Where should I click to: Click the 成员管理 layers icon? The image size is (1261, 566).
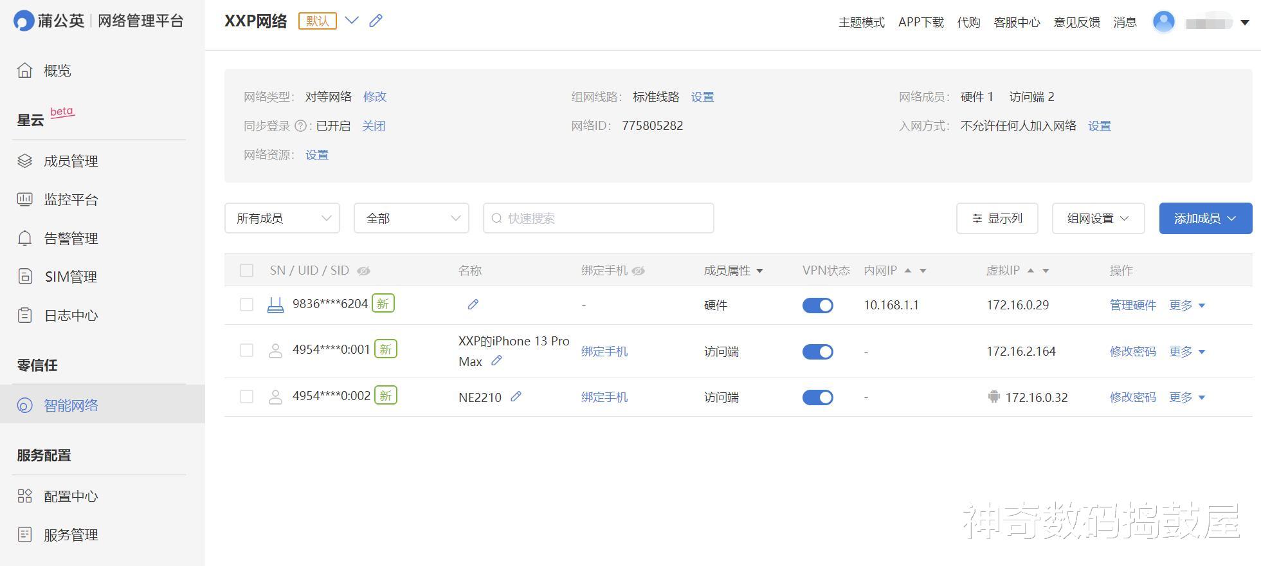tap(24, 161)
